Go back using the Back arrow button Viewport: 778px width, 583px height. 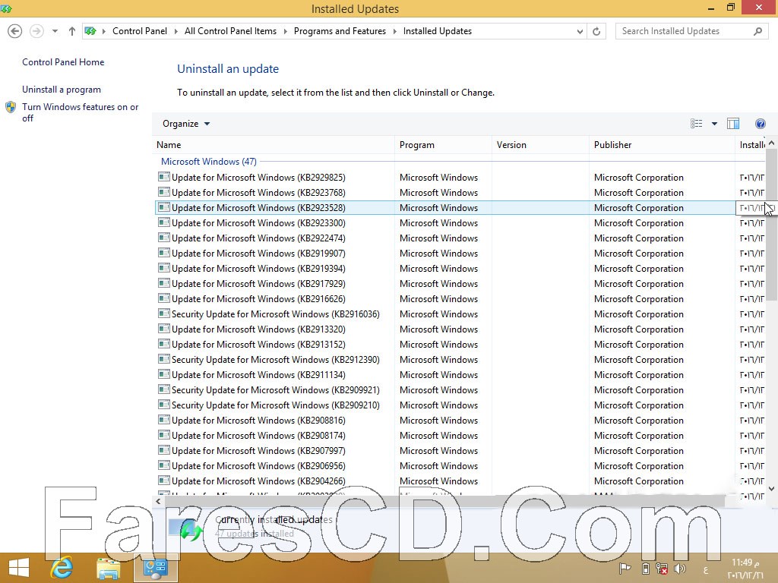coord(15,31)
